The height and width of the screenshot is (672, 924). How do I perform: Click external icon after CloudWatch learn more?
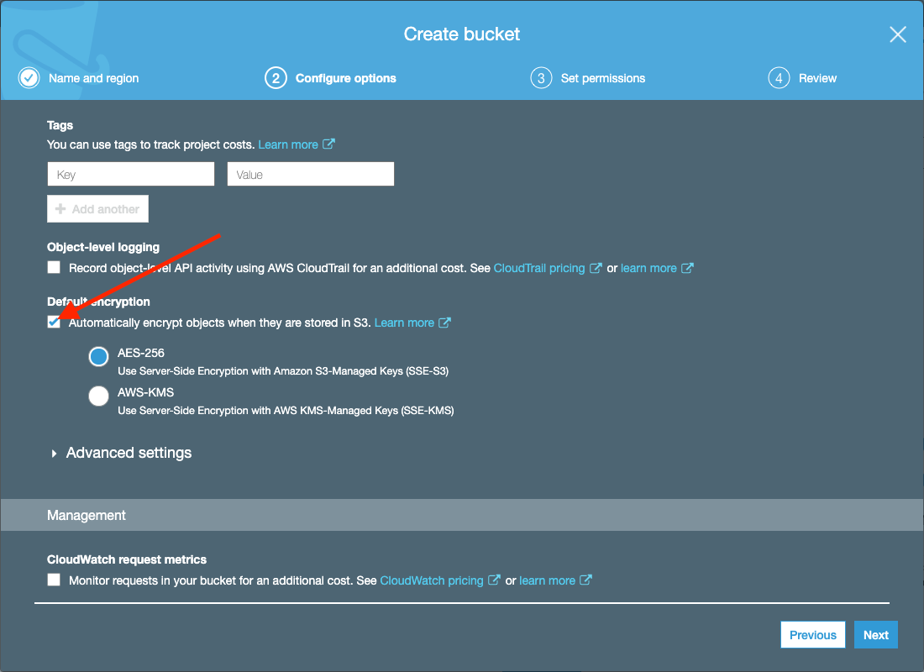pos(585,580)
